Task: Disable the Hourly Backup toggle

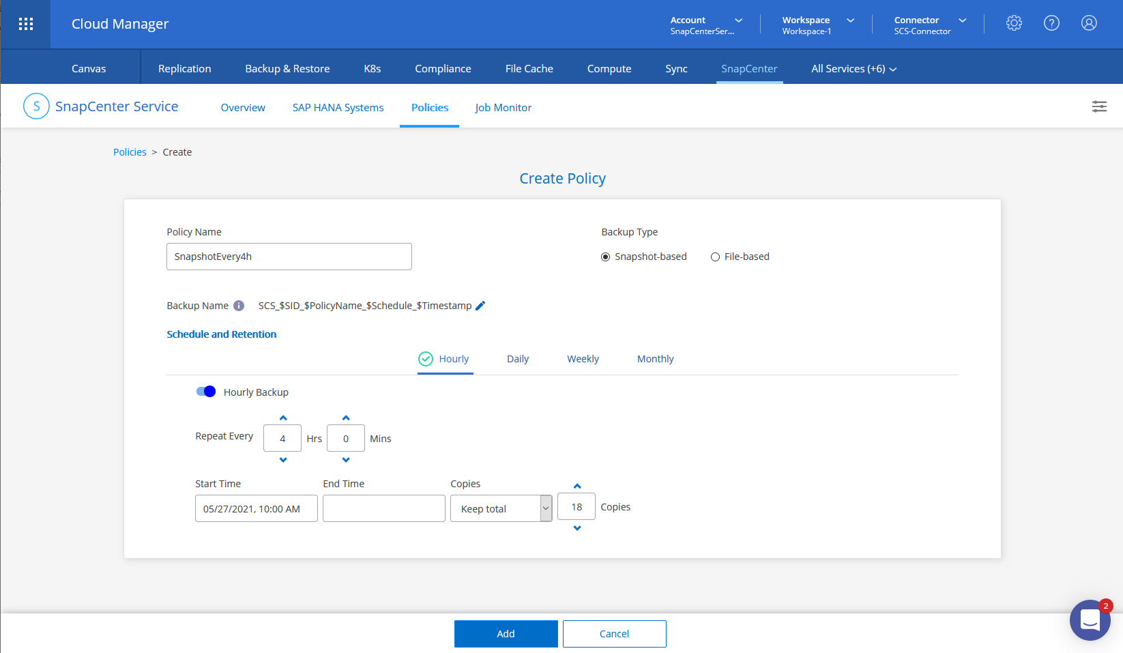Action: (x=206, y=392)
